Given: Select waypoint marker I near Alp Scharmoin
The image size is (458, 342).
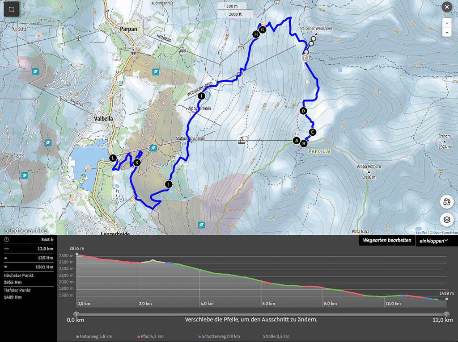Looking at the screenshot, I should pyautogui.click(x=202, y=96).
